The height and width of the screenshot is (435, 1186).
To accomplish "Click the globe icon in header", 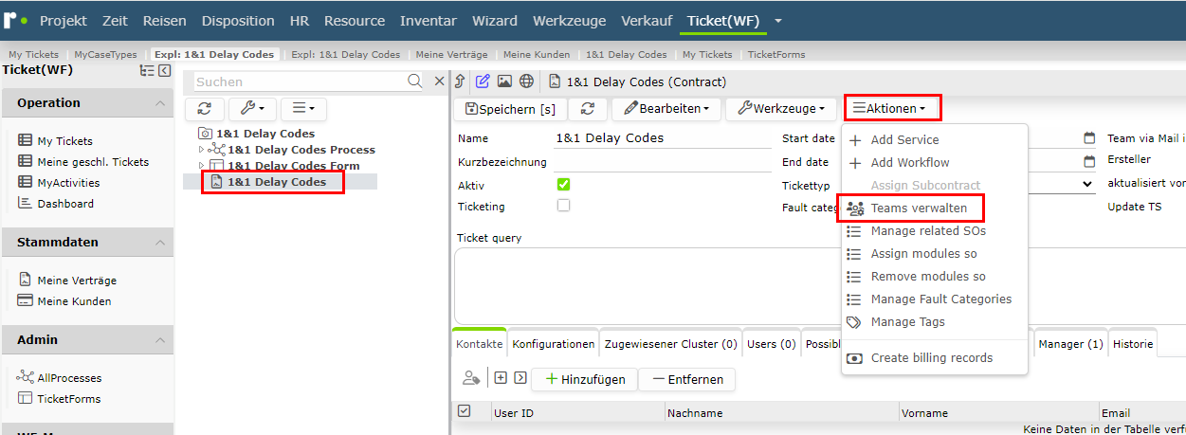I will point(526,82).
